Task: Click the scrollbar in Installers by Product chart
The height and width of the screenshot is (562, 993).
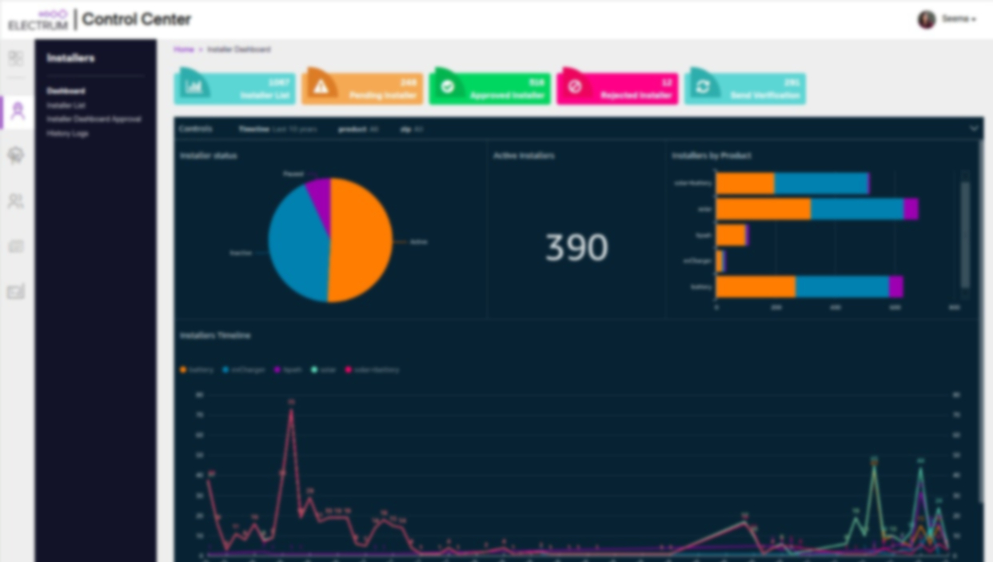Action: [965, 234]
